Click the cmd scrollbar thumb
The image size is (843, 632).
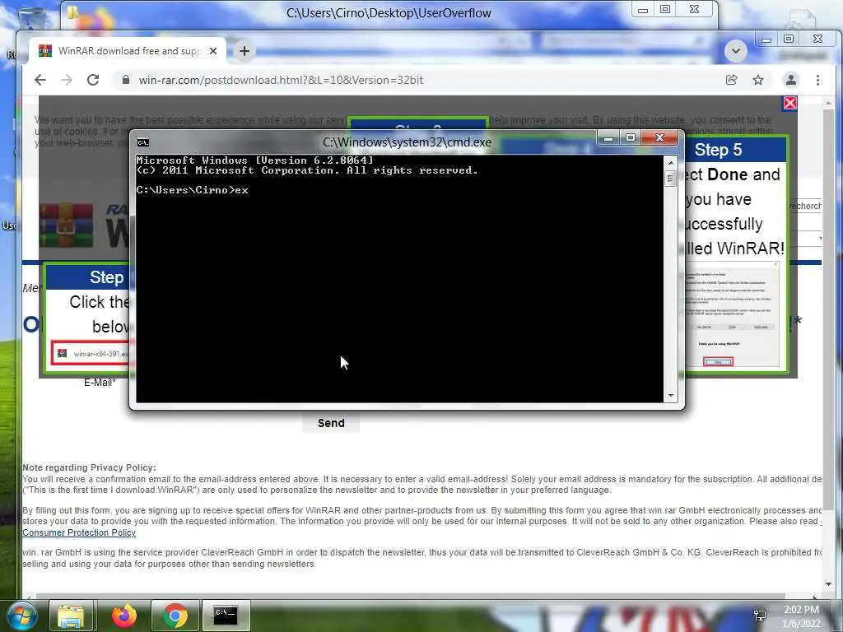(x=670, y=178)
